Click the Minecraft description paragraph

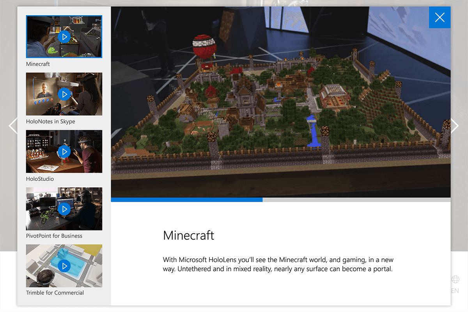click(x=278, y=264)
